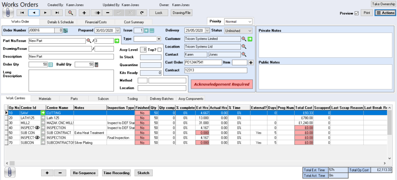Untick the Preview checkbox
397x180 pixels.
tap(356, 13)
